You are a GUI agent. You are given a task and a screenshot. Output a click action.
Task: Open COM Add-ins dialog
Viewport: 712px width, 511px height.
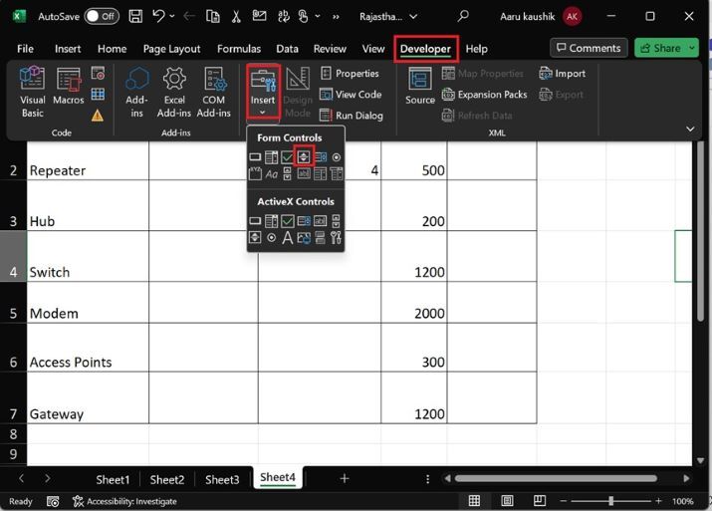pos(213,92)
